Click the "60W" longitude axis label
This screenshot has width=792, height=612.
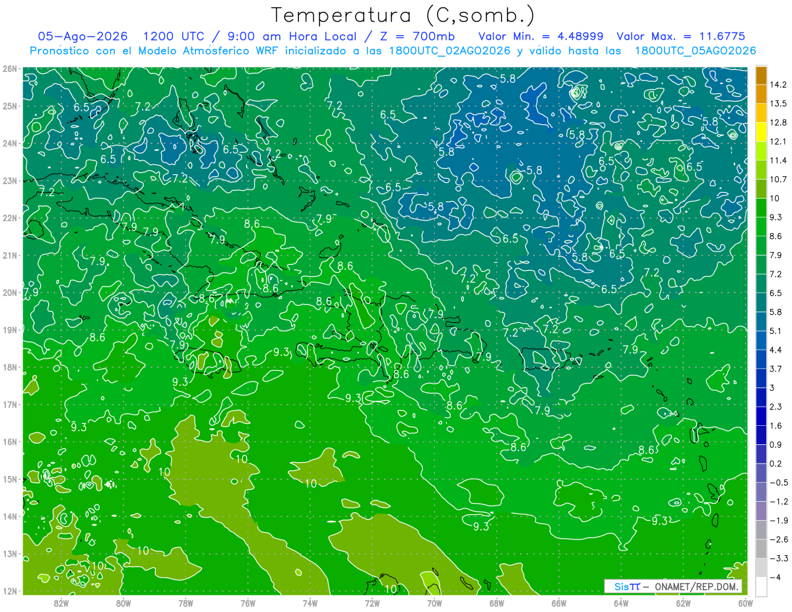745,603
